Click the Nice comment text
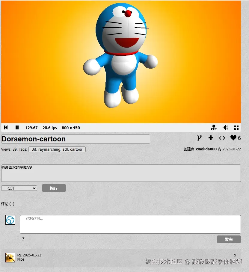 [x=21, y=259]
